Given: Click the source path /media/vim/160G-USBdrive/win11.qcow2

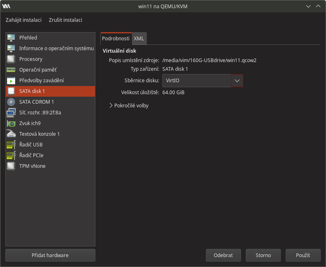Looking at the screenshot, I should [209, 60].
